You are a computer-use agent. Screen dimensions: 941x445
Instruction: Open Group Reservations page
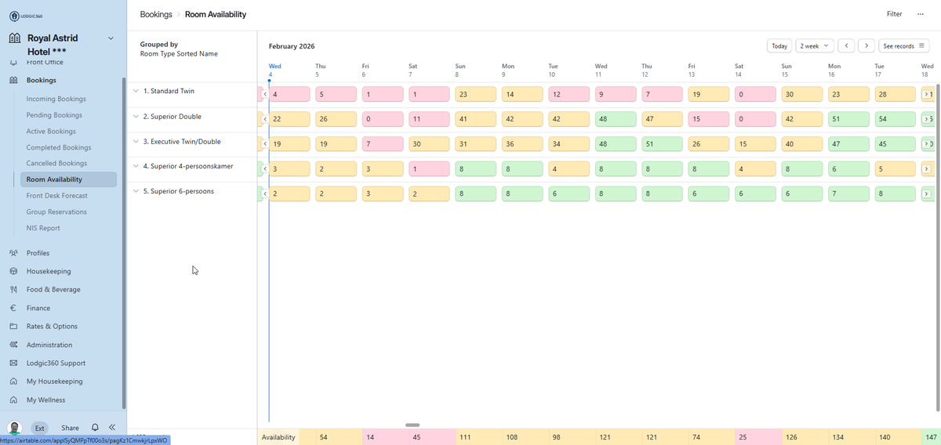click(x=56, y=212)
